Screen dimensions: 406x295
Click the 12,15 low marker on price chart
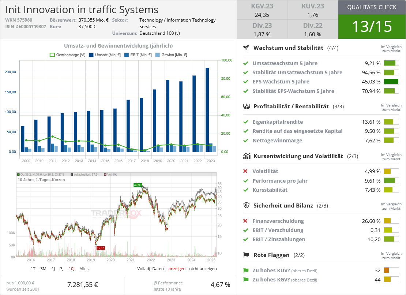(x=101, y=248)
